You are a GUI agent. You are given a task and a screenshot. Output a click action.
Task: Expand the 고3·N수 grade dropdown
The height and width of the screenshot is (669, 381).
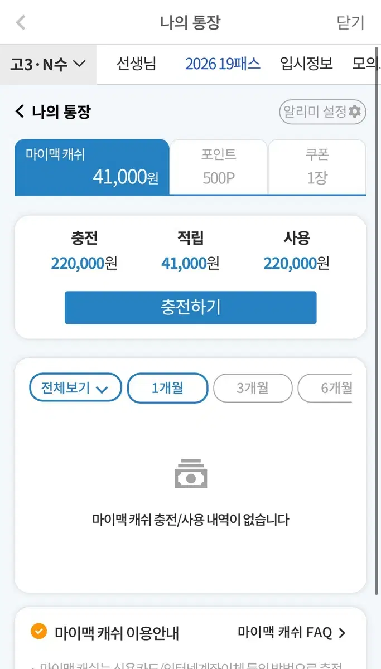coord(48,65)
